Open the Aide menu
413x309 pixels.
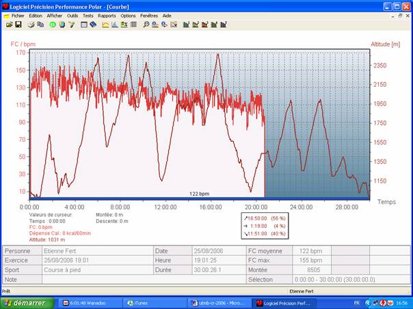tap(167, 15)
